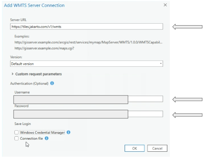
Task: Open Windows Credential Manager info tooltip
Action: point(68,132)
